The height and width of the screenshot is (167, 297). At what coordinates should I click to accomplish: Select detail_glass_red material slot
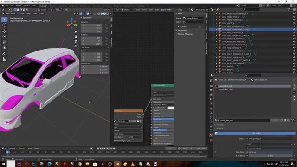click(252, 86)
